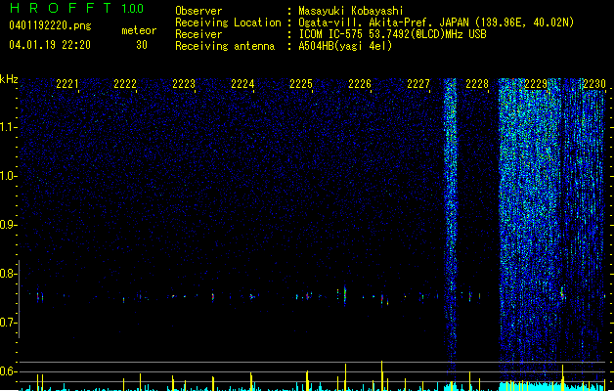Click the tallest yellow spike near 2226
The image size is (615, 391).
(381, 375)
